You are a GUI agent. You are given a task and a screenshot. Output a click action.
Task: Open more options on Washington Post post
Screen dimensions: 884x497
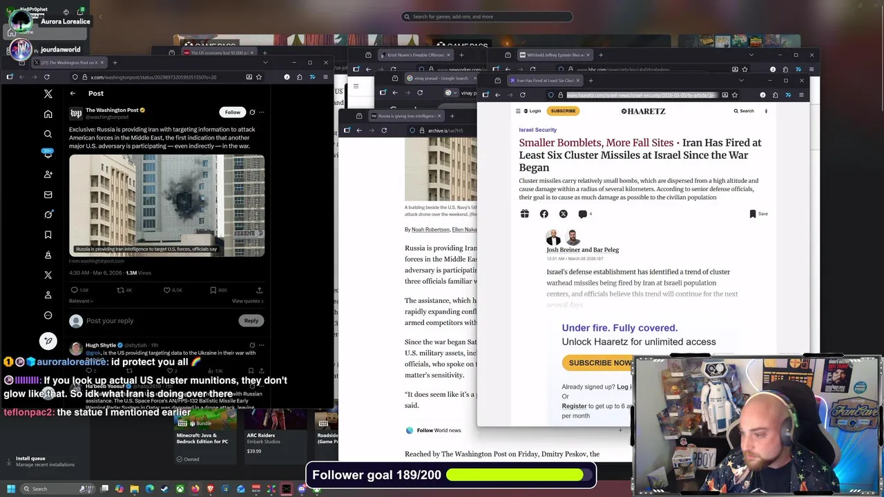tap(261, 112)
